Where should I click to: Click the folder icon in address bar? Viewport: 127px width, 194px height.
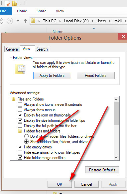[x=33, y=21]
